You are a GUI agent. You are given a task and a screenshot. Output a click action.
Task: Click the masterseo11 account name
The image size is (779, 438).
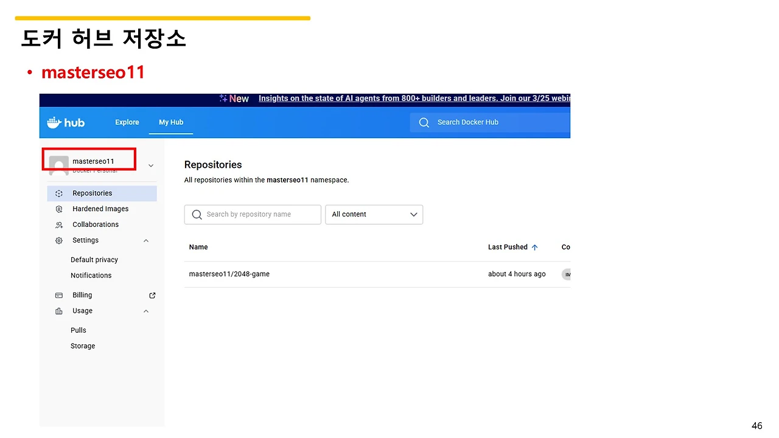click(93, 162)
